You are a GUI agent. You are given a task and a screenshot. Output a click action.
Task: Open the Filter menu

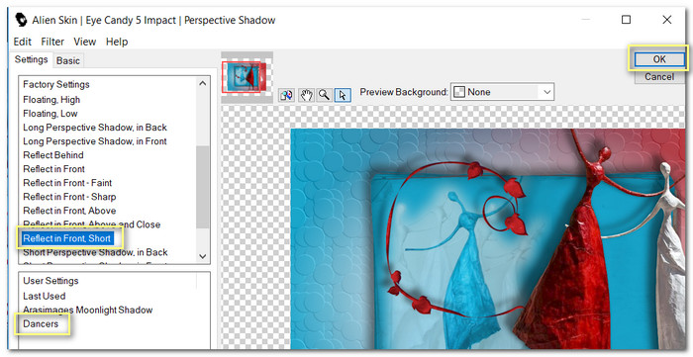click(52, 42)
